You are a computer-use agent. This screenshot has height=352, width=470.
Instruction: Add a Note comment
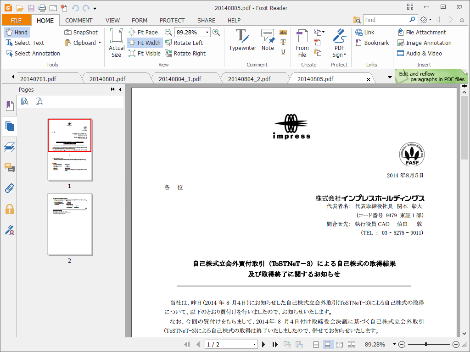click(x=268, y=40)
